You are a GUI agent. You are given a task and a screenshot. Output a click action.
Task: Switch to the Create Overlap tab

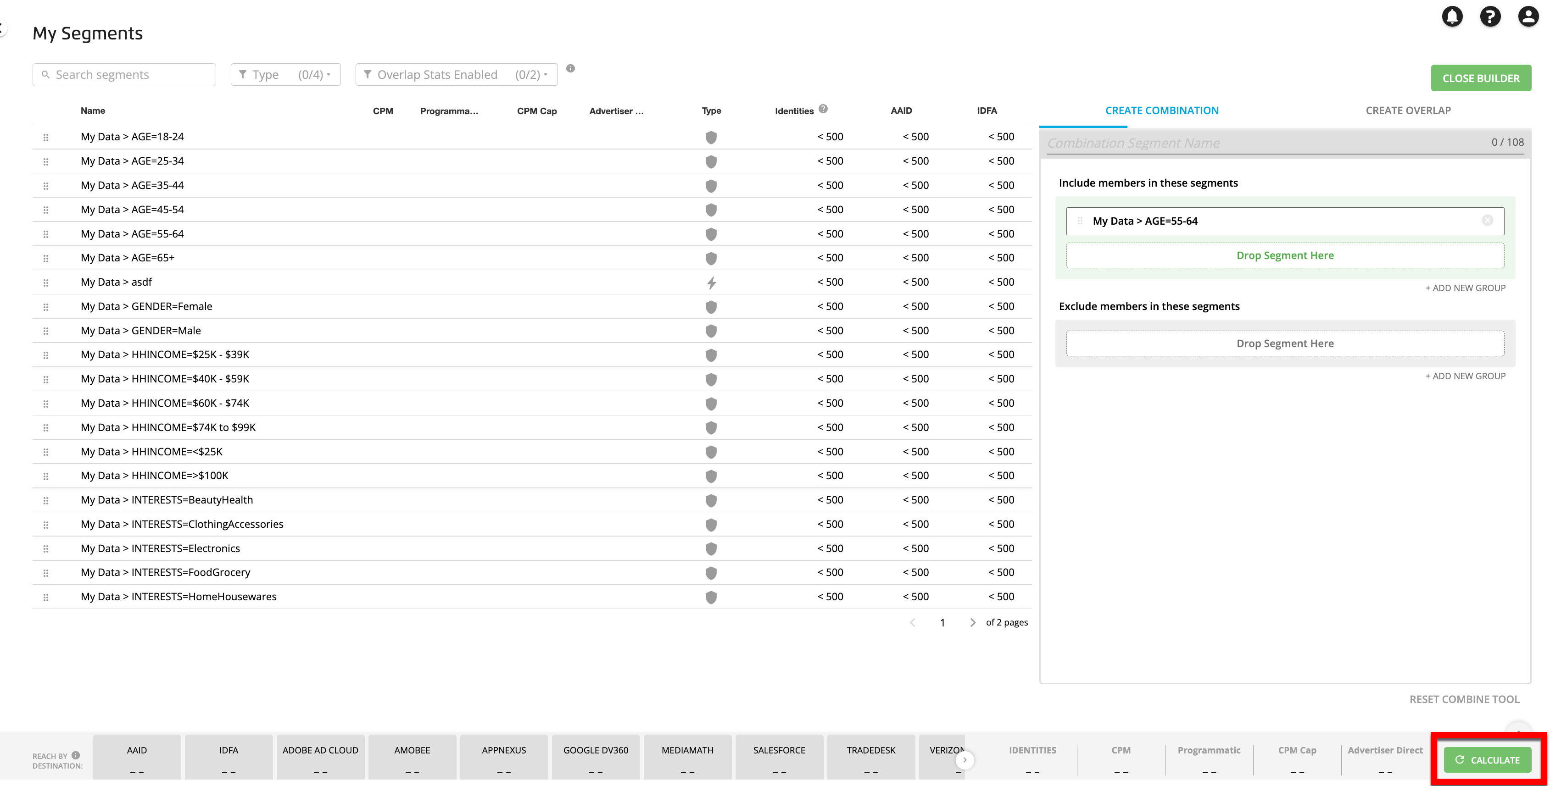click(1408, 111)
